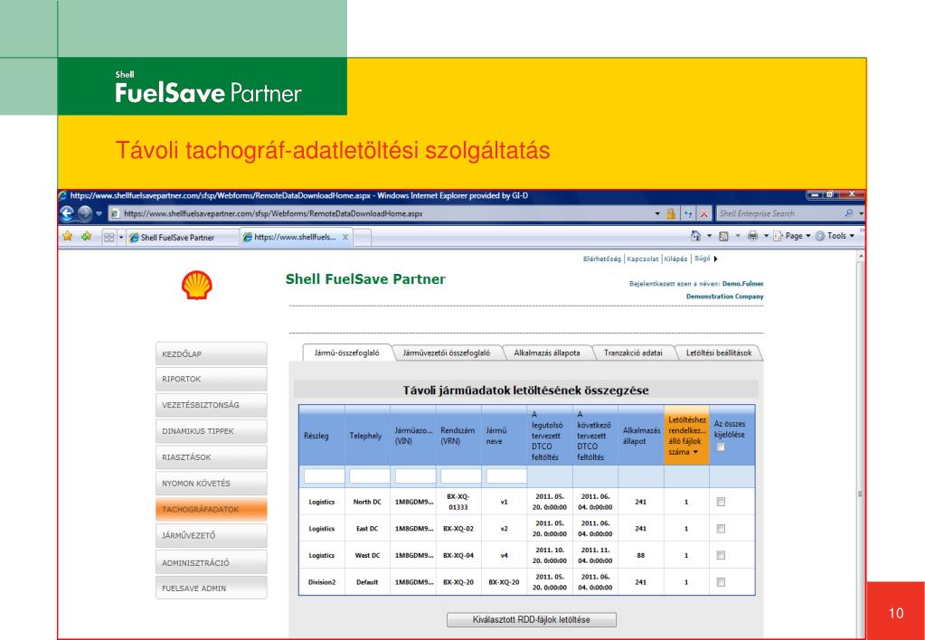Image resolution: width=925 pixels, height=640 pixels.
Task: Open the JÁRMŰVEZETŐ sidebar item
Action: pyautogui.click(x=212, y=536)
